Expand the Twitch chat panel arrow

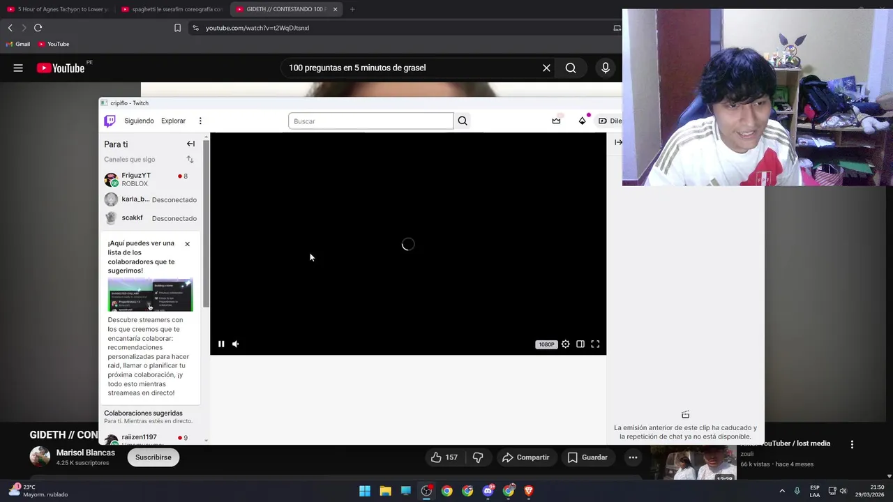618,142
